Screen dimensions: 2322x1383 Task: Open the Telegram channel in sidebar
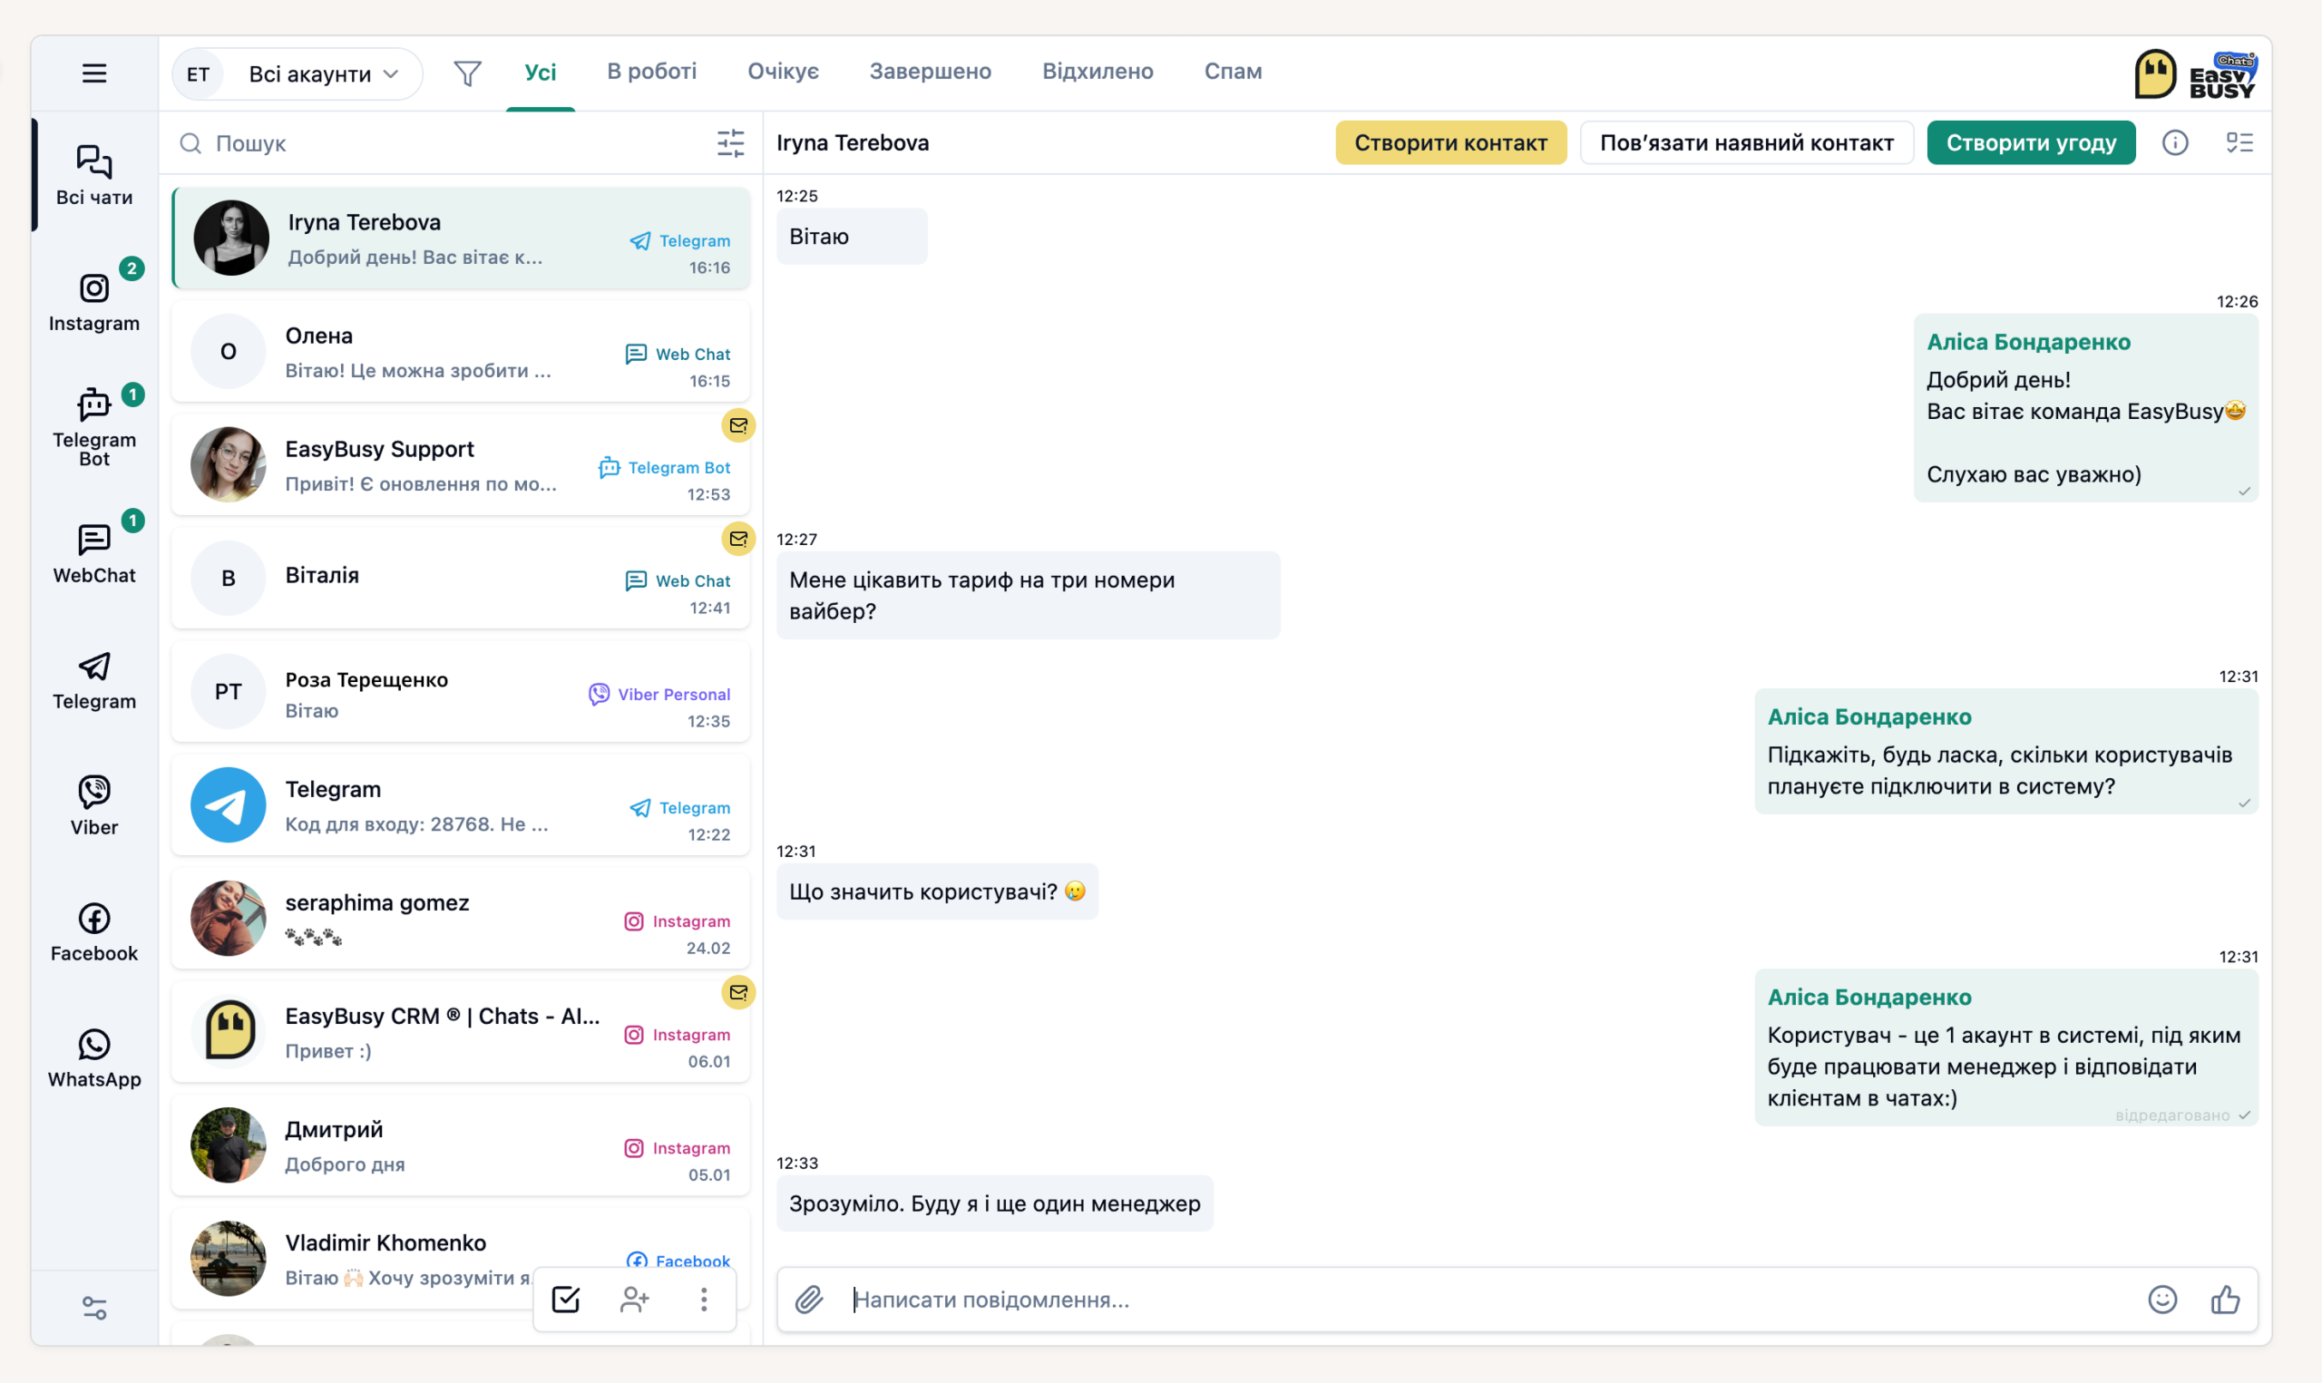point(94,681)
